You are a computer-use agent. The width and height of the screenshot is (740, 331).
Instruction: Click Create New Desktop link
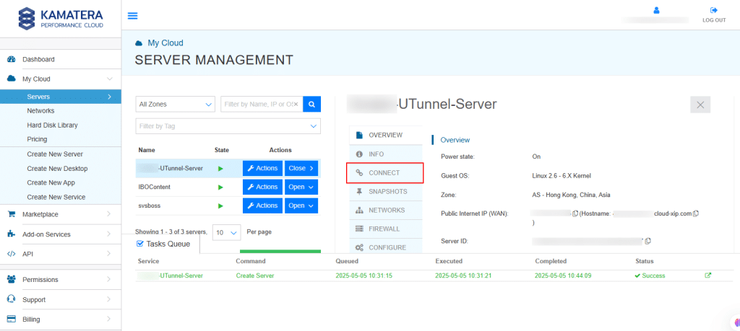(x=57, y=169)
